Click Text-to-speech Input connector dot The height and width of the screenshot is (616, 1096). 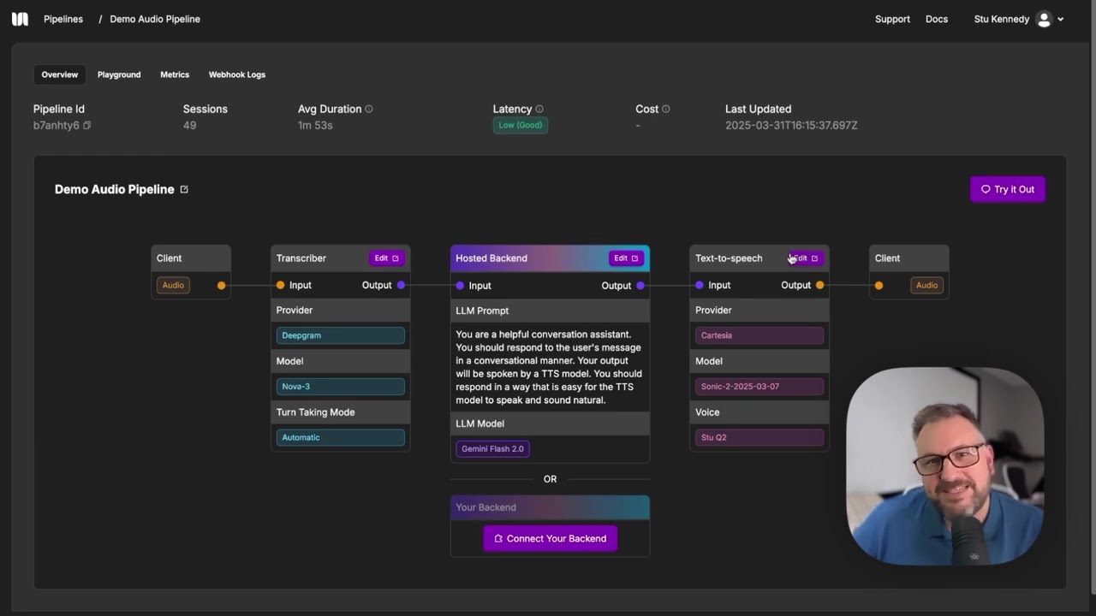click(x=700, y=285)
